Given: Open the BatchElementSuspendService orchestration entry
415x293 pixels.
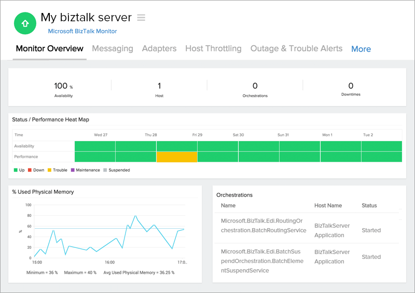Looking at the screenshot, I should (x=264, y=257).
